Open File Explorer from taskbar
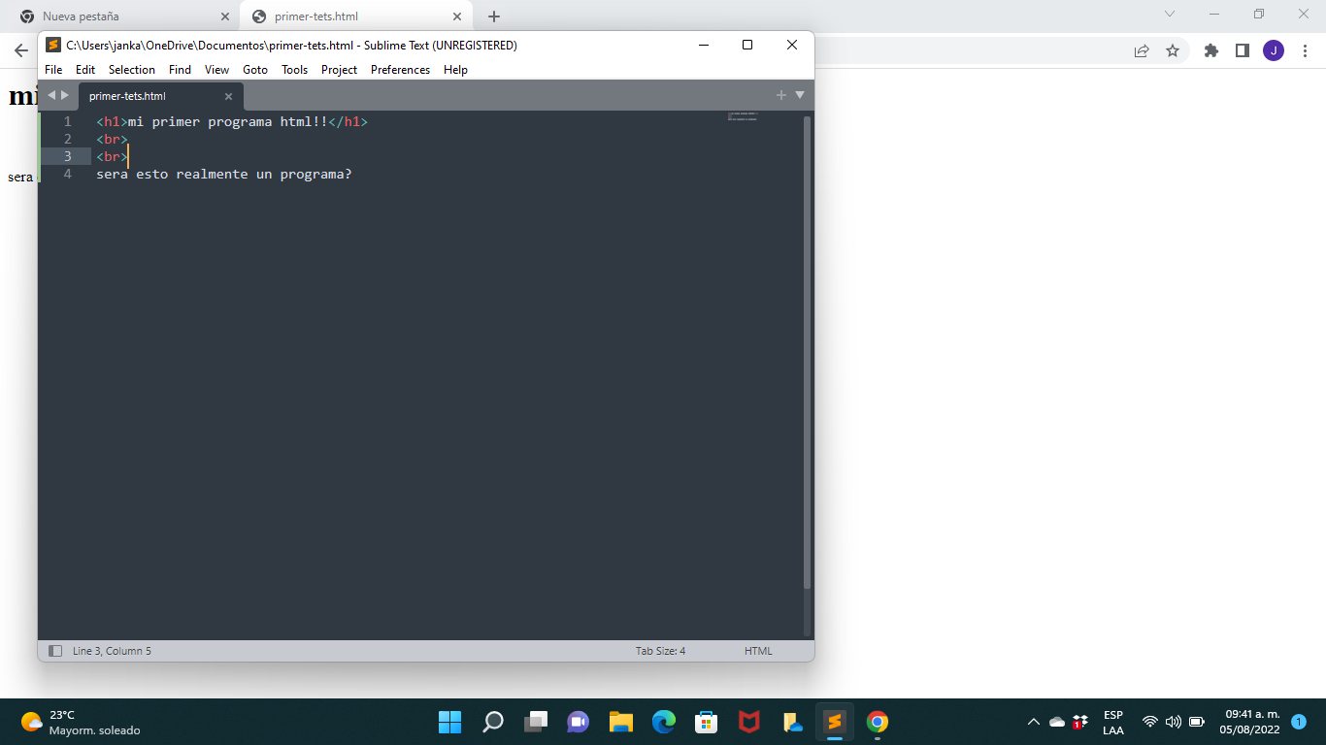 621,722
